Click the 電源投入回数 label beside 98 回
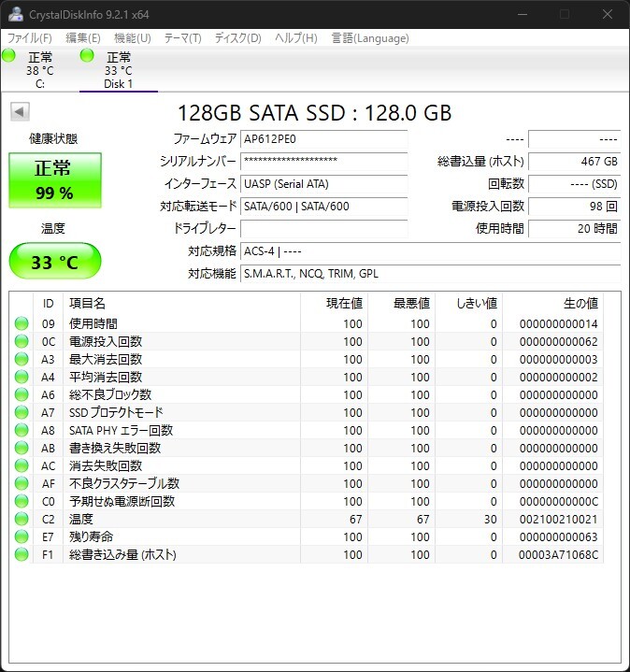Image resolution: width=630 pixels, height=672 pixels. coord(488,207)
